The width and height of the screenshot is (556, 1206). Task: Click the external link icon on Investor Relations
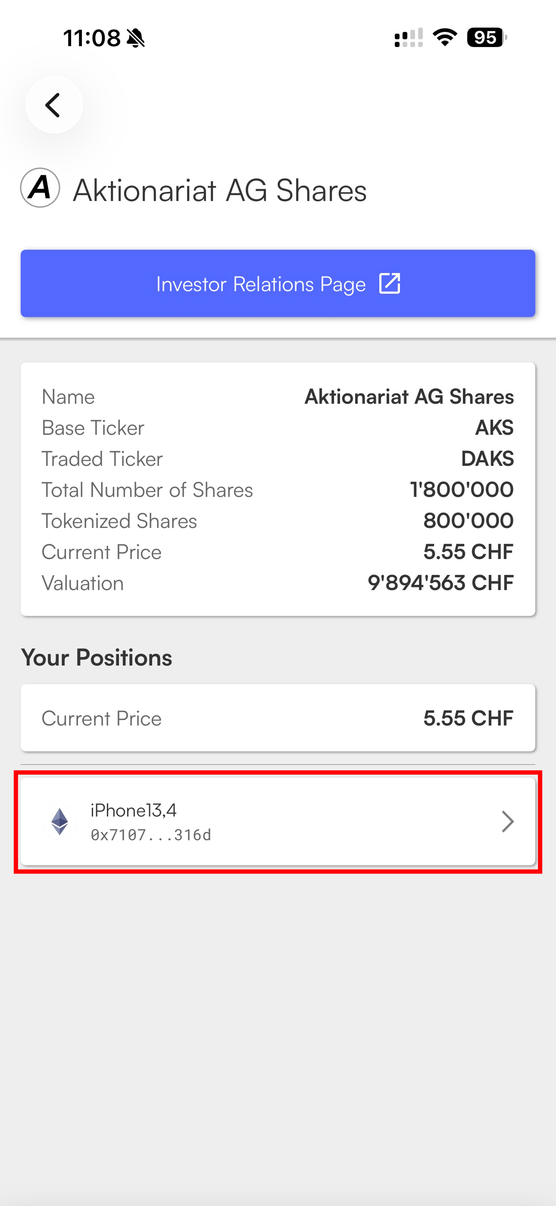coord(389,284)
